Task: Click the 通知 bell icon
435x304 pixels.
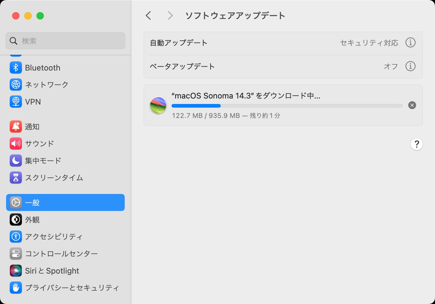Action: point(16,126)
